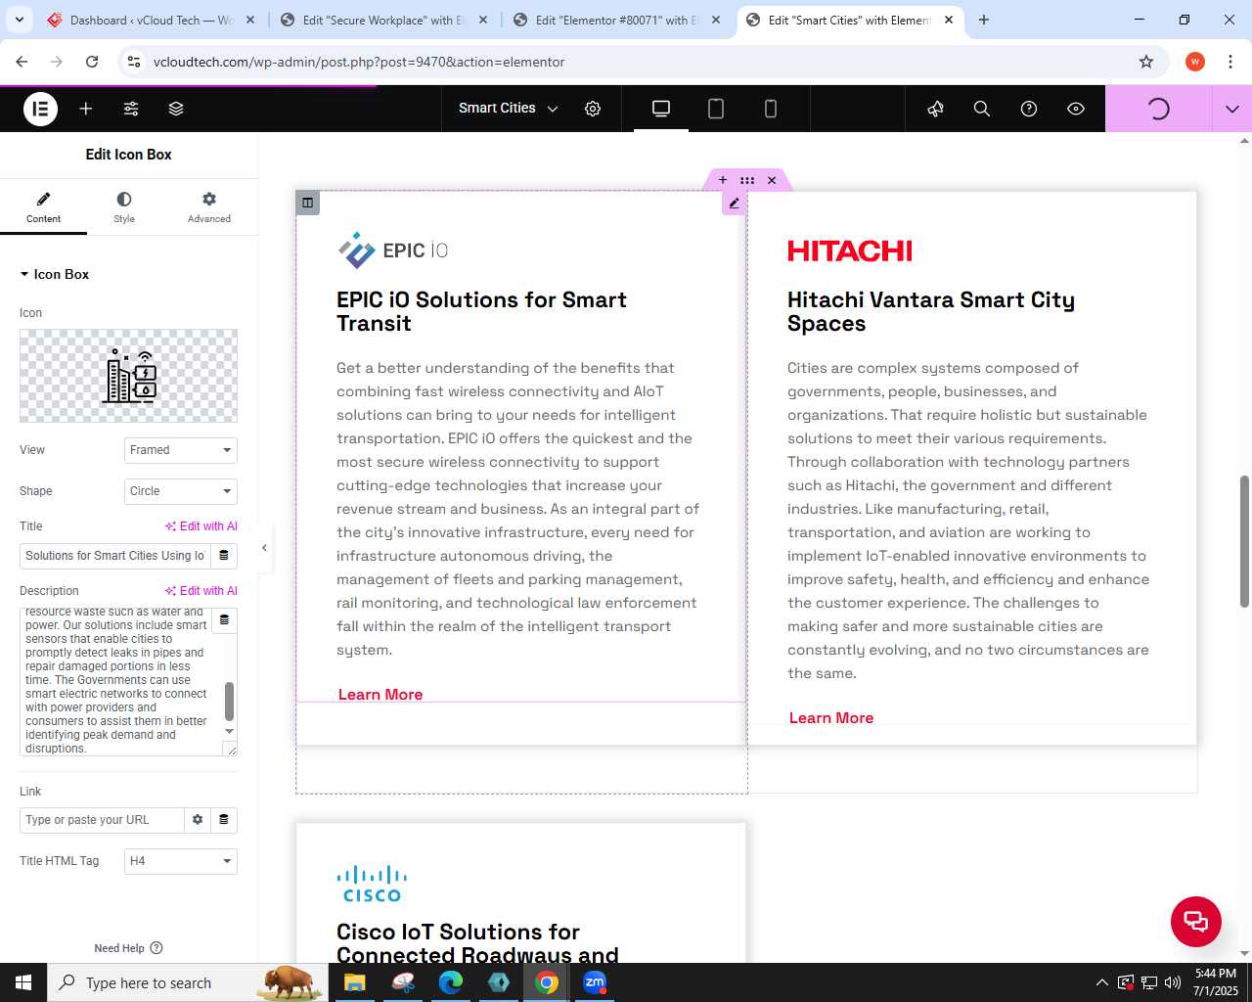The height and width of the screenshot is (1002, 1252).
Task: Preview changes with the eye icon
Action: [x=1076, y=109]
